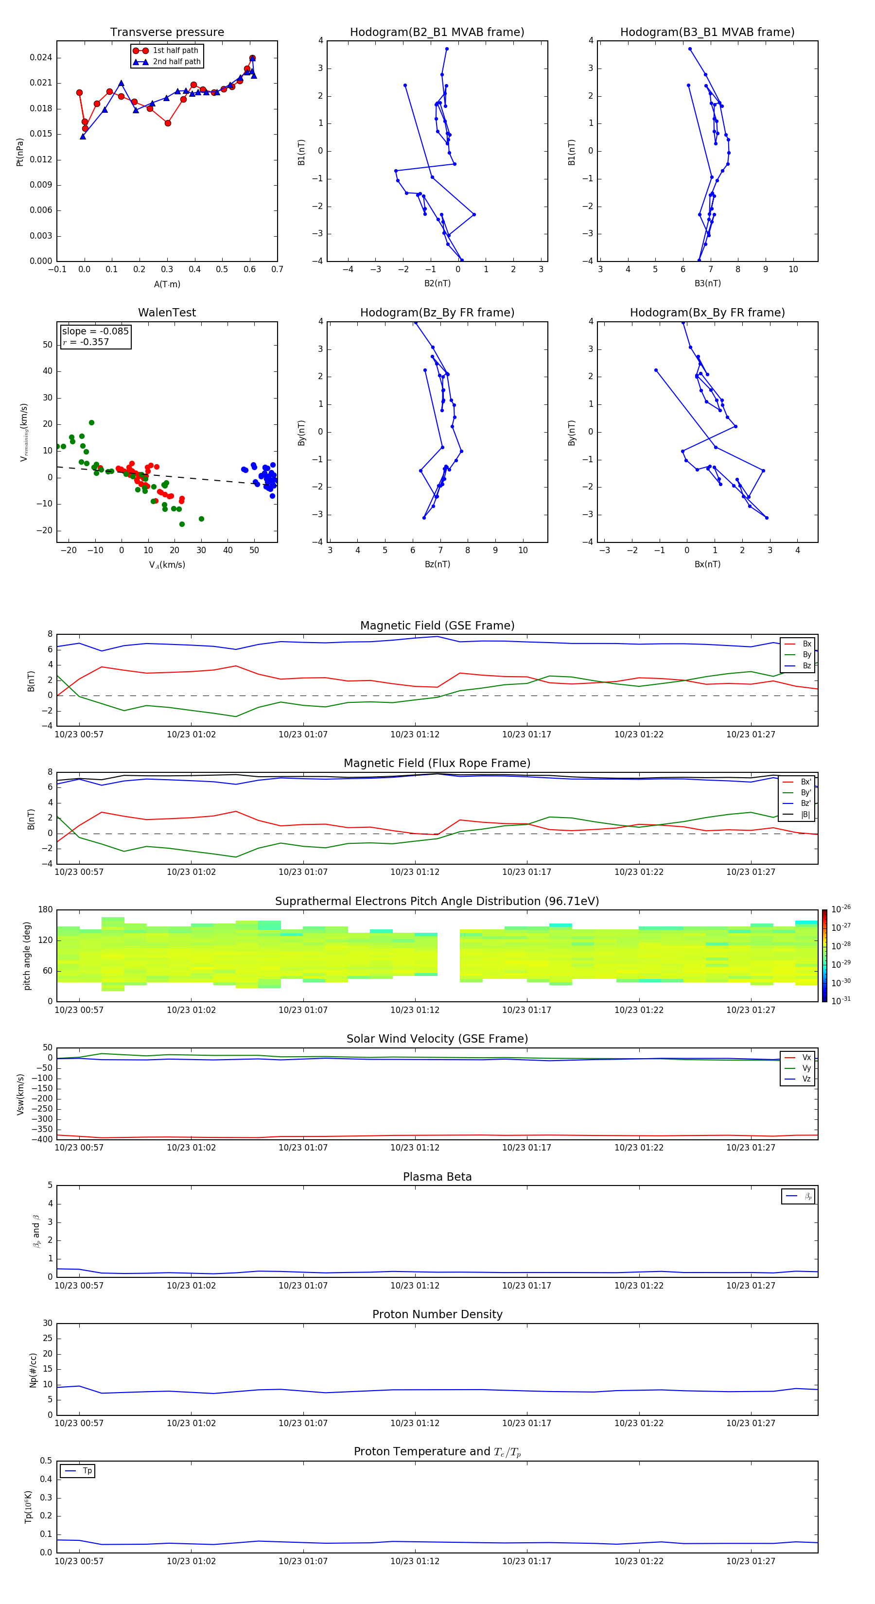Select Vz in the velocity legend
875x1604 pixels.
[798, 1079]
